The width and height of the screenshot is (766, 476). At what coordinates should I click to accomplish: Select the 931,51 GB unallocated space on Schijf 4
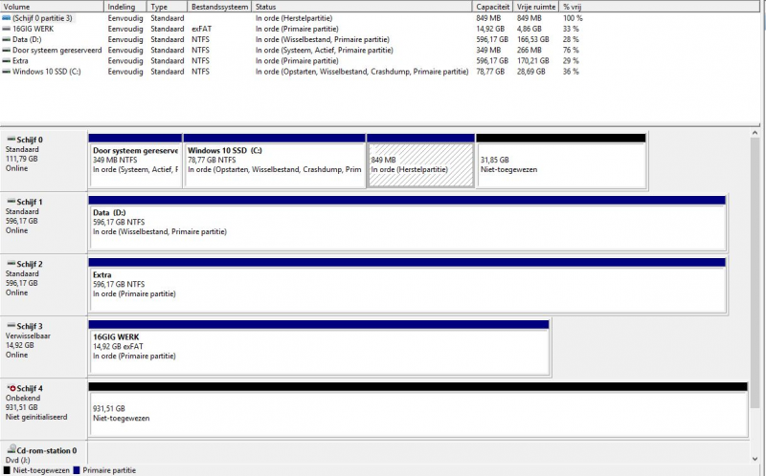tap(417, 413)
